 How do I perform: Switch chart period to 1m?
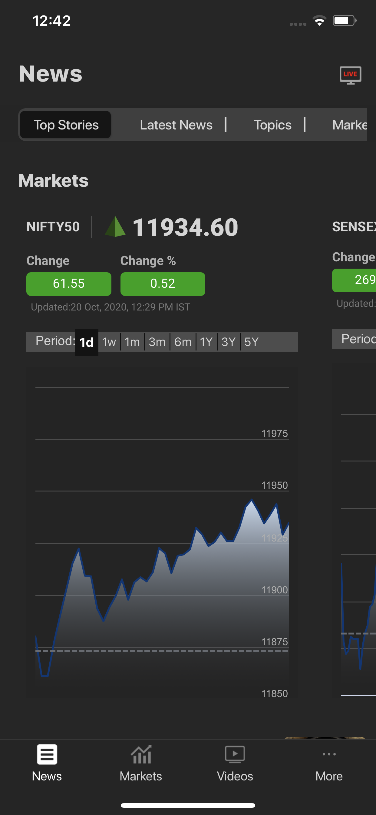point(132,342)
